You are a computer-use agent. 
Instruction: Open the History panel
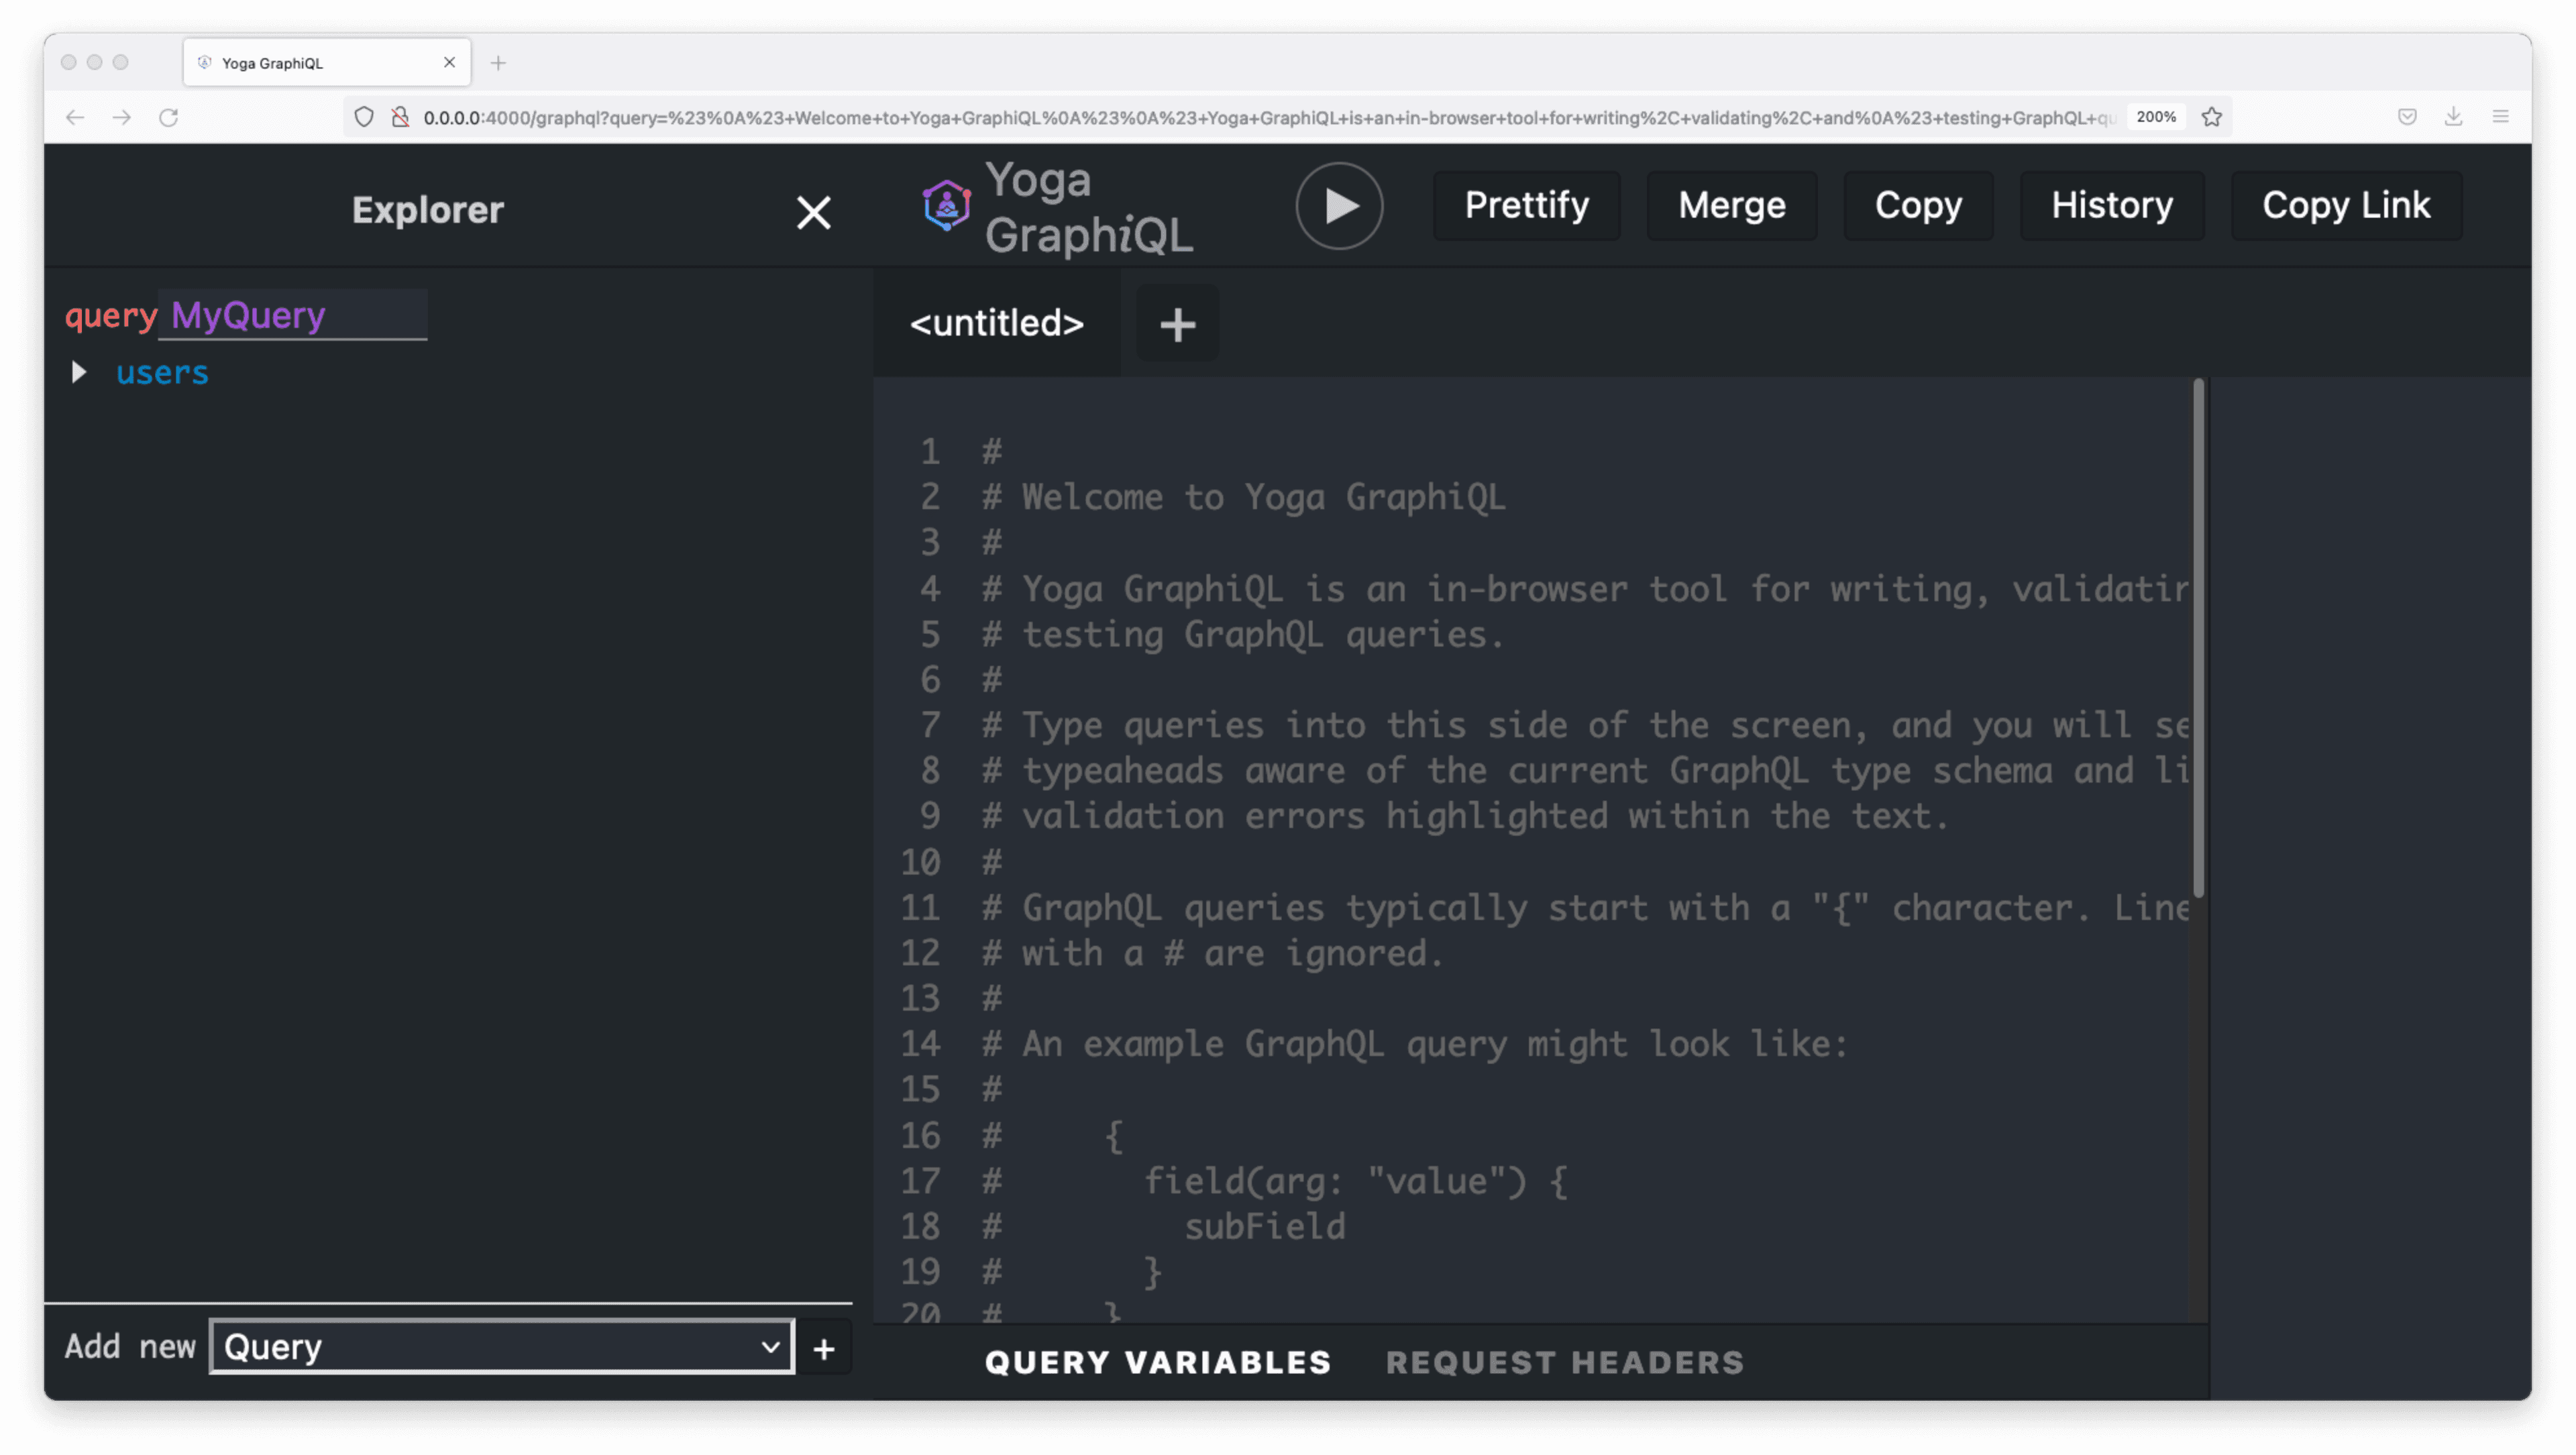2111,206
